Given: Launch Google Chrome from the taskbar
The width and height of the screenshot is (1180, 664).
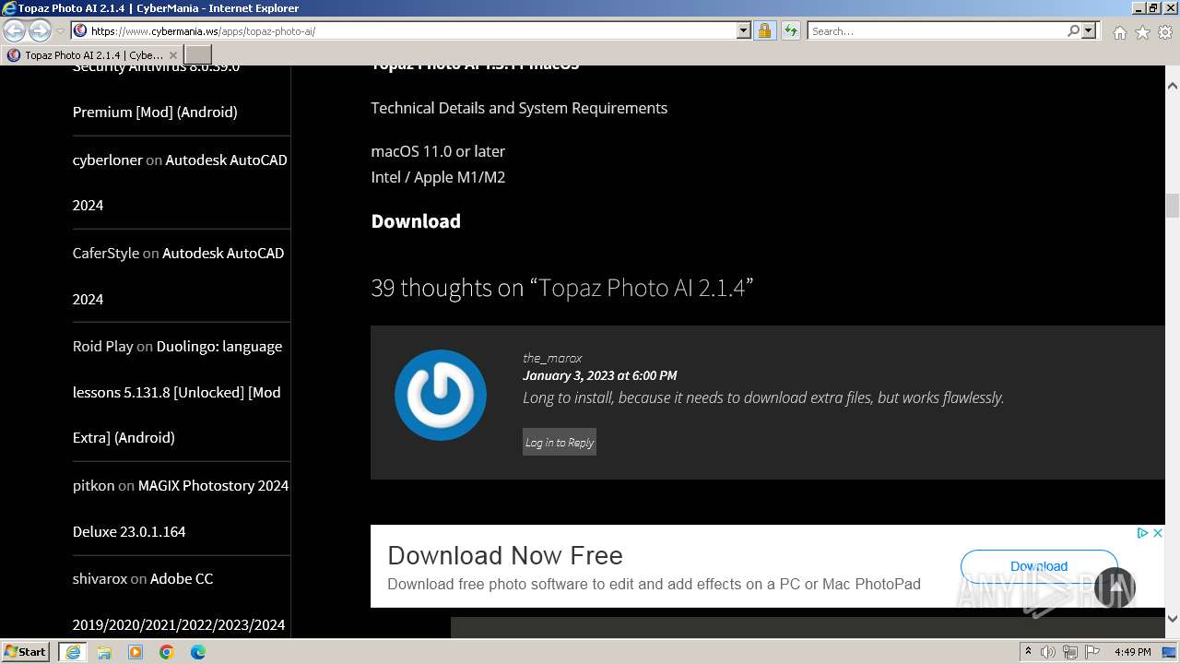Looking at the screenshot, I should click(167, 652).
